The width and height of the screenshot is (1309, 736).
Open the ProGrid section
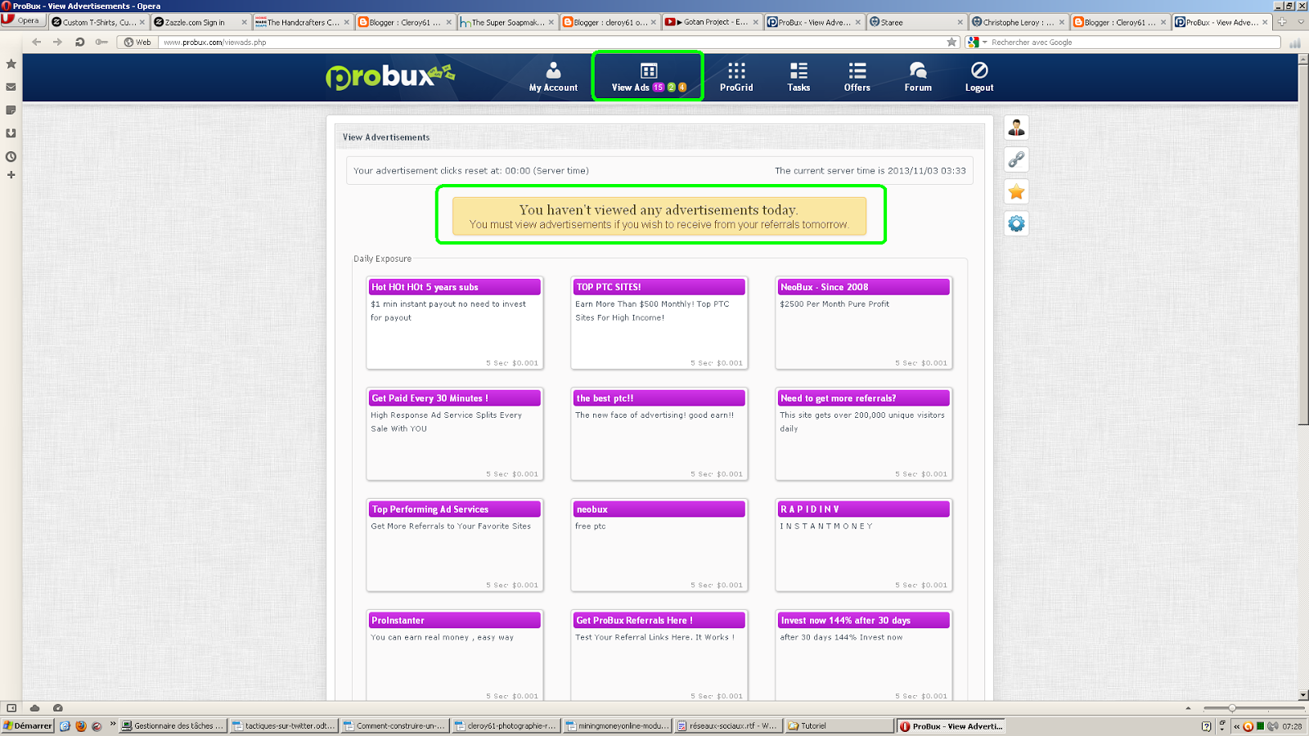click(736, 77)
